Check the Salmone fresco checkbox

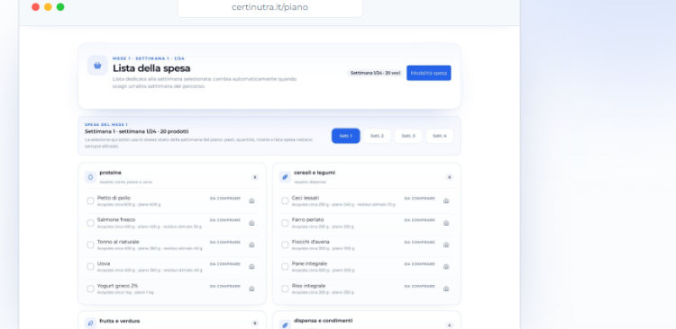click(90, 223)
